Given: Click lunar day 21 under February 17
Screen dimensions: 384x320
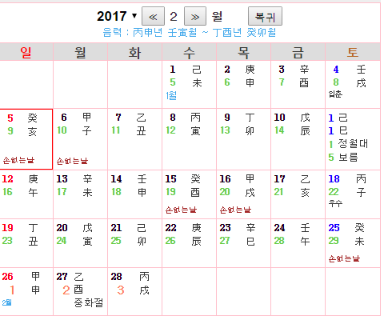Looking at the screenshot, I should coord(279,192).
